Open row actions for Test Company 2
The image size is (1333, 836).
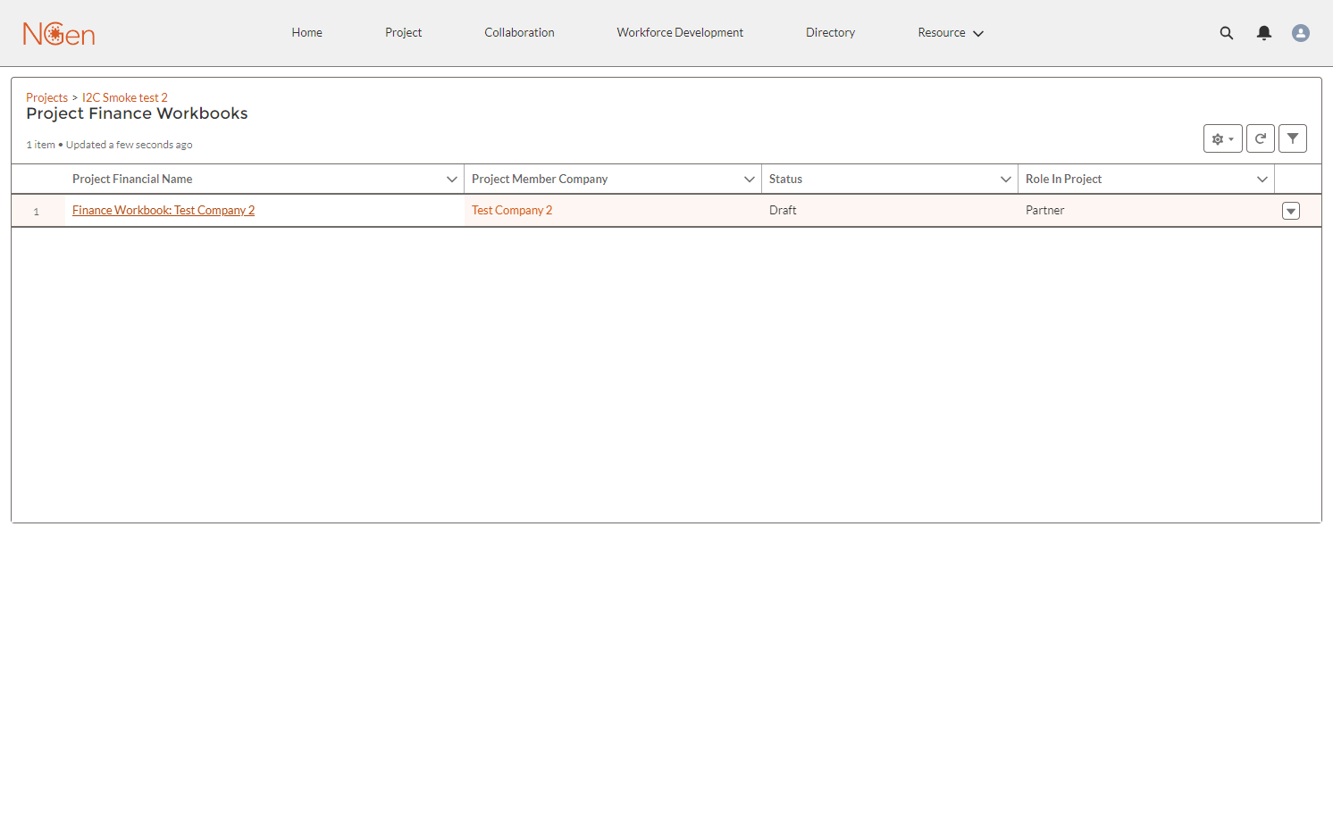[1291, 211]
